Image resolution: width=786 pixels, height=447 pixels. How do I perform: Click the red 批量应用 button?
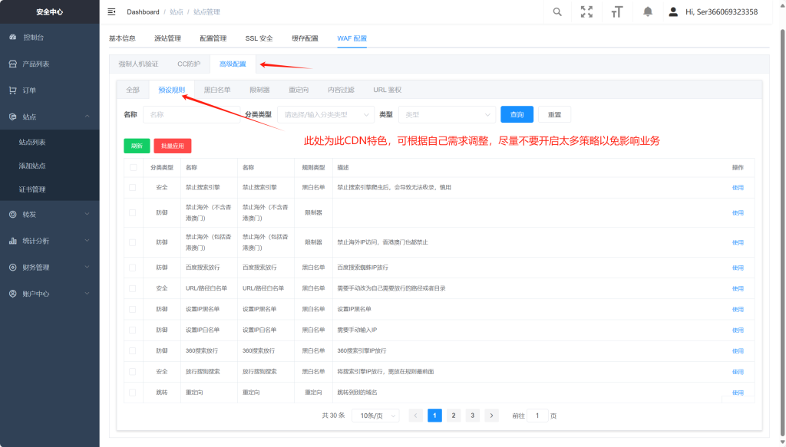(x=172, y=146)
